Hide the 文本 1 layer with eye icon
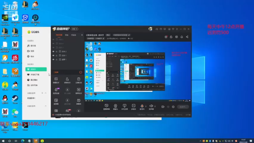The image size is (254, 143). click(53, 55)
